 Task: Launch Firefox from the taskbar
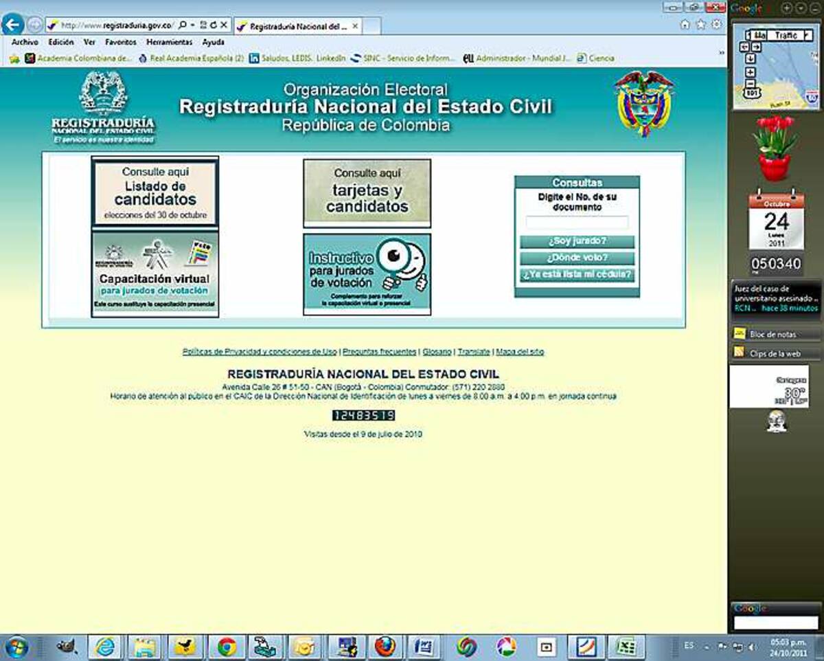click(x=386, y=647)
